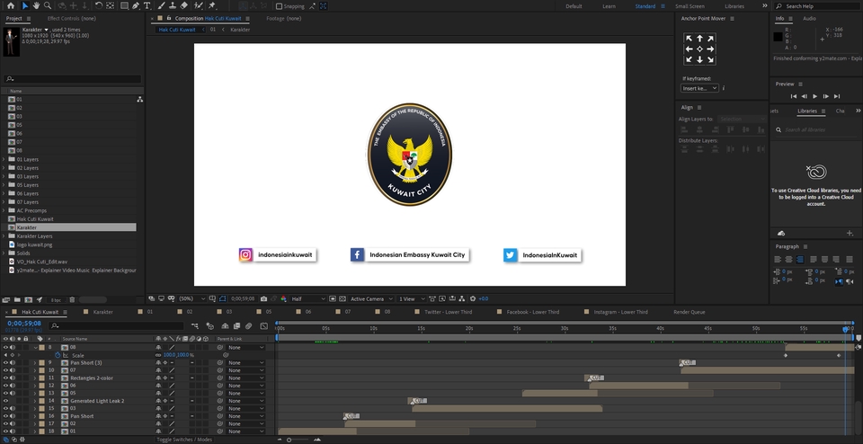Open the Half resolution dropdown

click(x=308, y=298)
